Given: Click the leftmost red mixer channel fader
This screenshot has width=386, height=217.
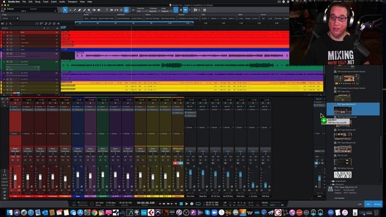Looking at the screenshot, I should pos(15,177).
